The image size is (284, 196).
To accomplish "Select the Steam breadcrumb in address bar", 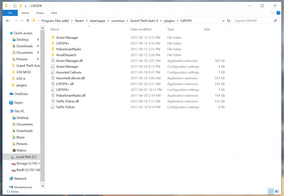I will (79, 21).
